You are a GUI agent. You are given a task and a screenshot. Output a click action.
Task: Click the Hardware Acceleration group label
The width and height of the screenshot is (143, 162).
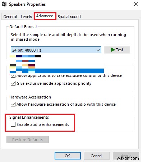[x=30, y=97]
